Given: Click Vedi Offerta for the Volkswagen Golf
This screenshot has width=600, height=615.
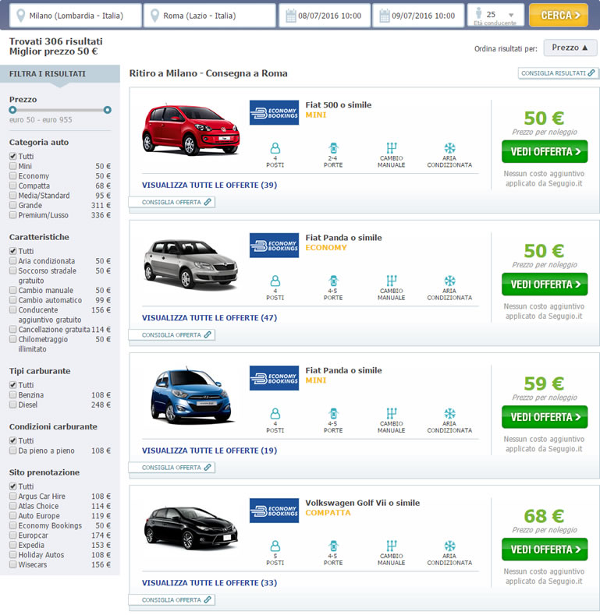Looking at the screenshot, I should (545, 550).
